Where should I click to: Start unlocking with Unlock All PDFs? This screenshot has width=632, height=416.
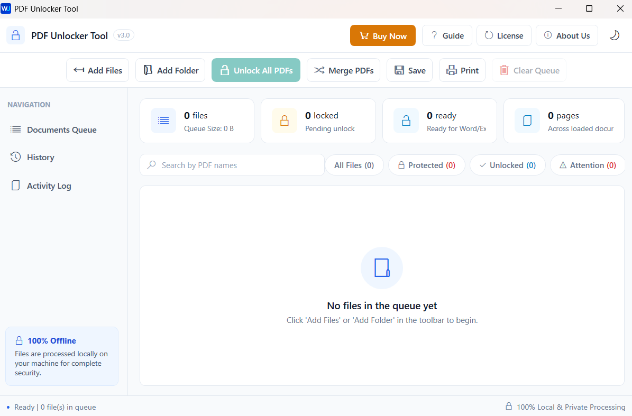pos(256,70)
